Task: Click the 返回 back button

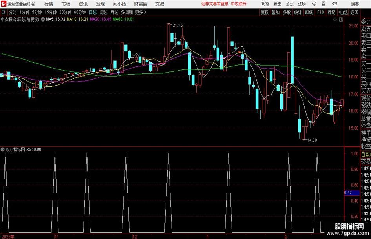Action: click(x=354, y=12)
